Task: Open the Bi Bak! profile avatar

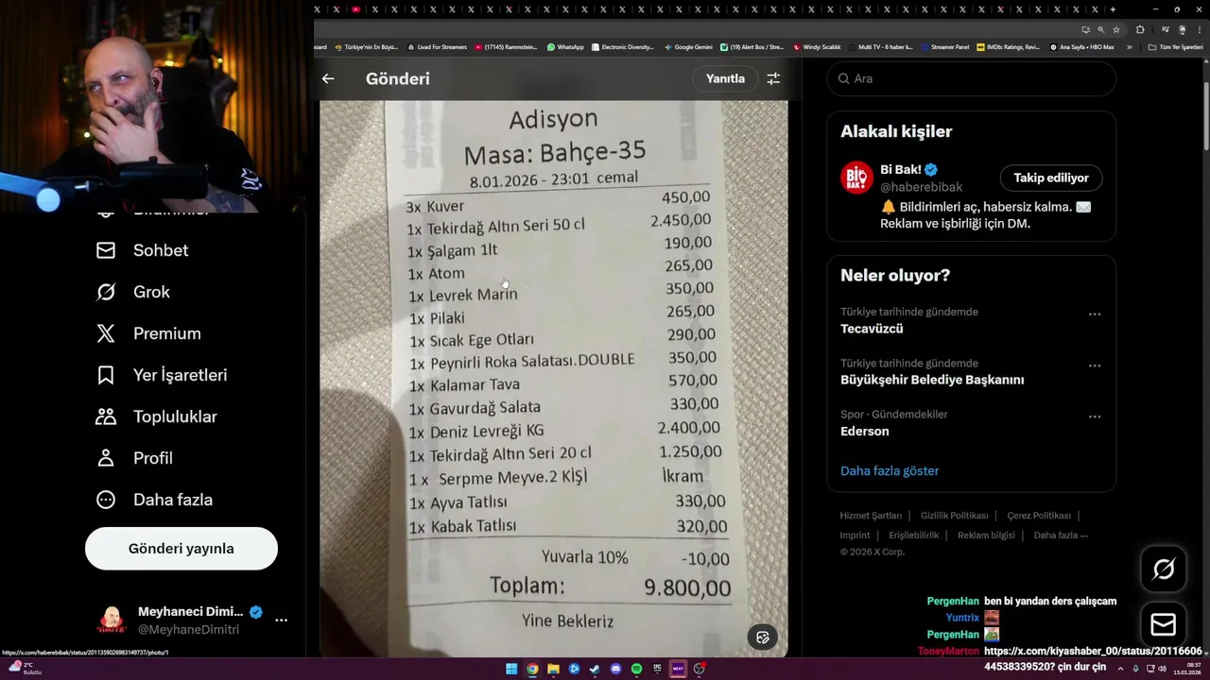Action: 856,178
